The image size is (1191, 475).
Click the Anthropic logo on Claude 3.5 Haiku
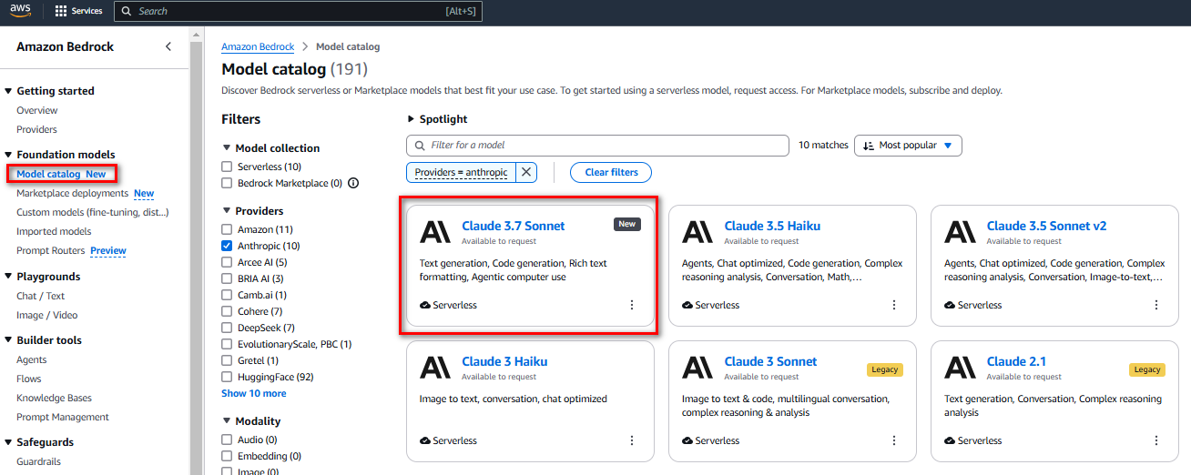(x=697, y=232)
